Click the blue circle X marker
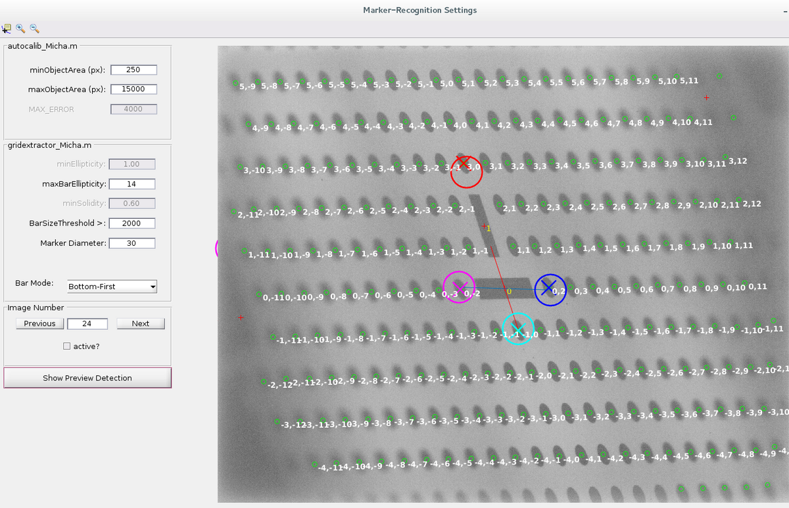The image size is (789, 508). point(550,289)
